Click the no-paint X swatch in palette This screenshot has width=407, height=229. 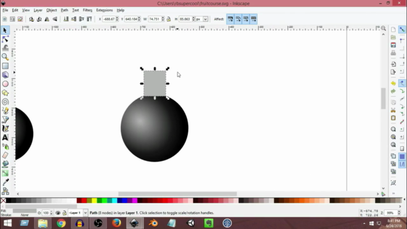point(3,200)
